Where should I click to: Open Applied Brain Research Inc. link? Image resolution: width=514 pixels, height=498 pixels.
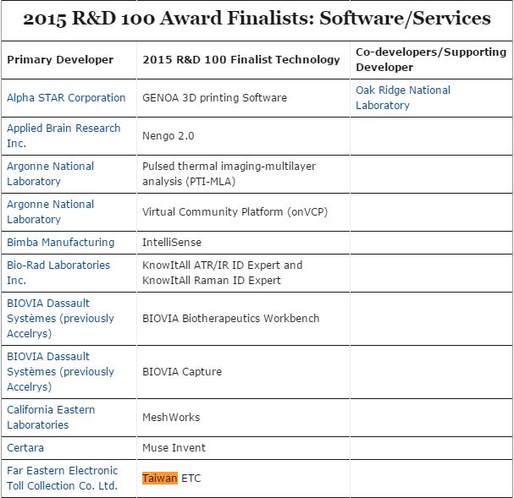(x=64, y=135)
